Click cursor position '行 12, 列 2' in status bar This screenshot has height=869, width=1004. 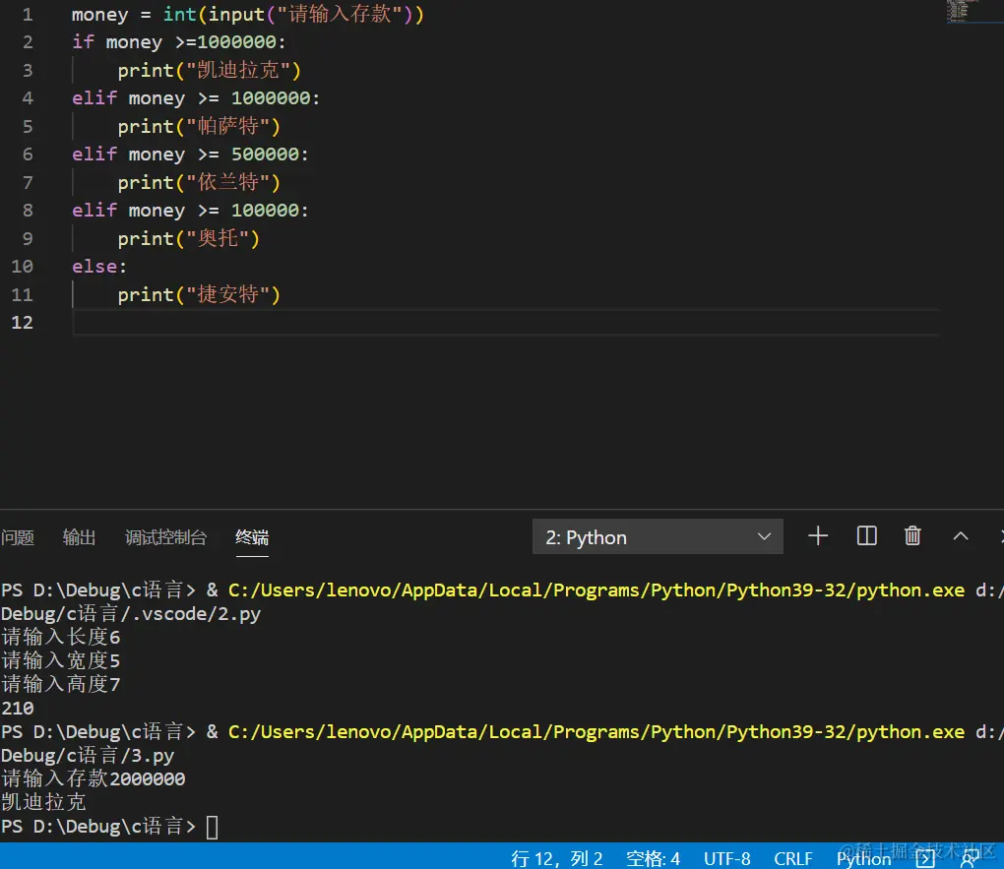(557, 858)
